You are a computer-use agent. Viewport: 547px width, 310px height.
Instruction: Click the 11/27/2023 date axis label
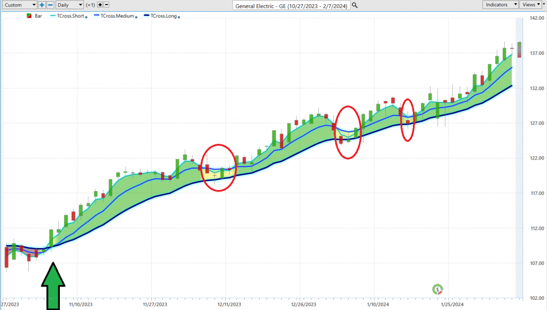pos(155,305)
